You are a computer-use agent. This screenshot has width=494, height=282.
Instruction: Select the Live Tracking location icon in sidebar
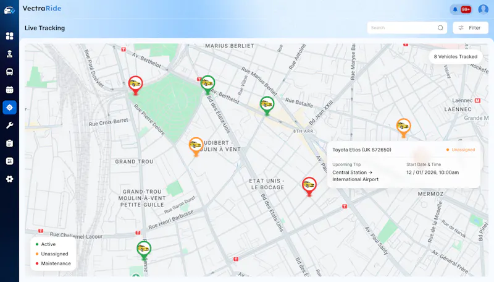pos(9,108)
